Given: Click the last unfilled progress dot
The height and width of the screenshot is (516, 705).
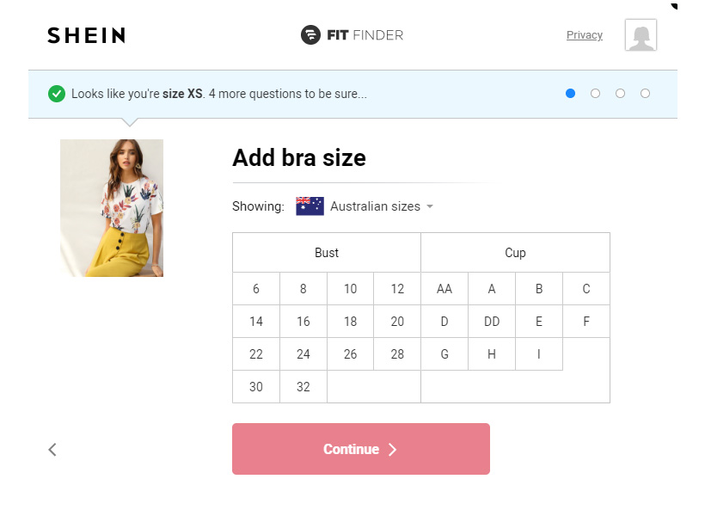Looking at the screenshot, I should point(646,93).
